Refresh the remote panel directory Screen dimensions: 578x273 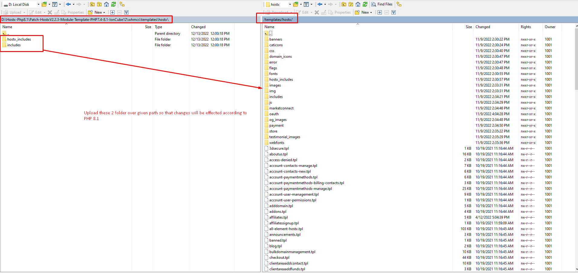(x=365, y=4)
